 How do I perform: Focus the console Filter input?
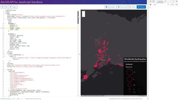[x=172, y=4]
